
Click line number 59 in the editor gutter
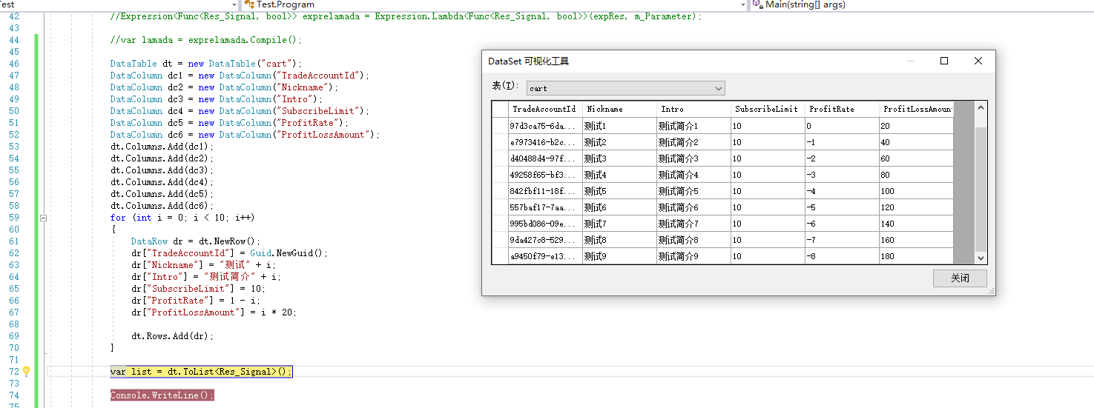[14, 218]
